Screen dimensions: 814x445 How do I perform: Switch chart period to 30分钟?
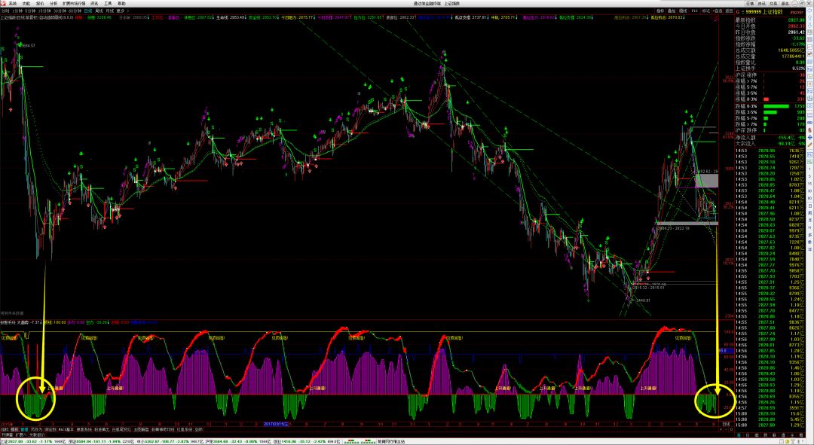tap(60, 11)
